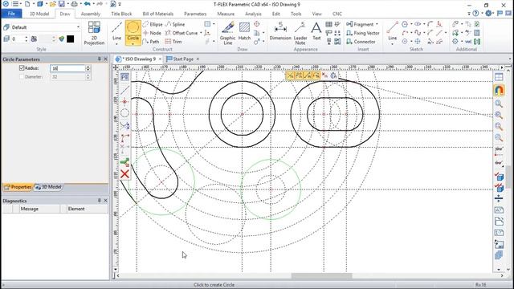Expand the Fragment dropdown arrow
Image resolution: width=514 pixels, height=289 pixels.
377,24
